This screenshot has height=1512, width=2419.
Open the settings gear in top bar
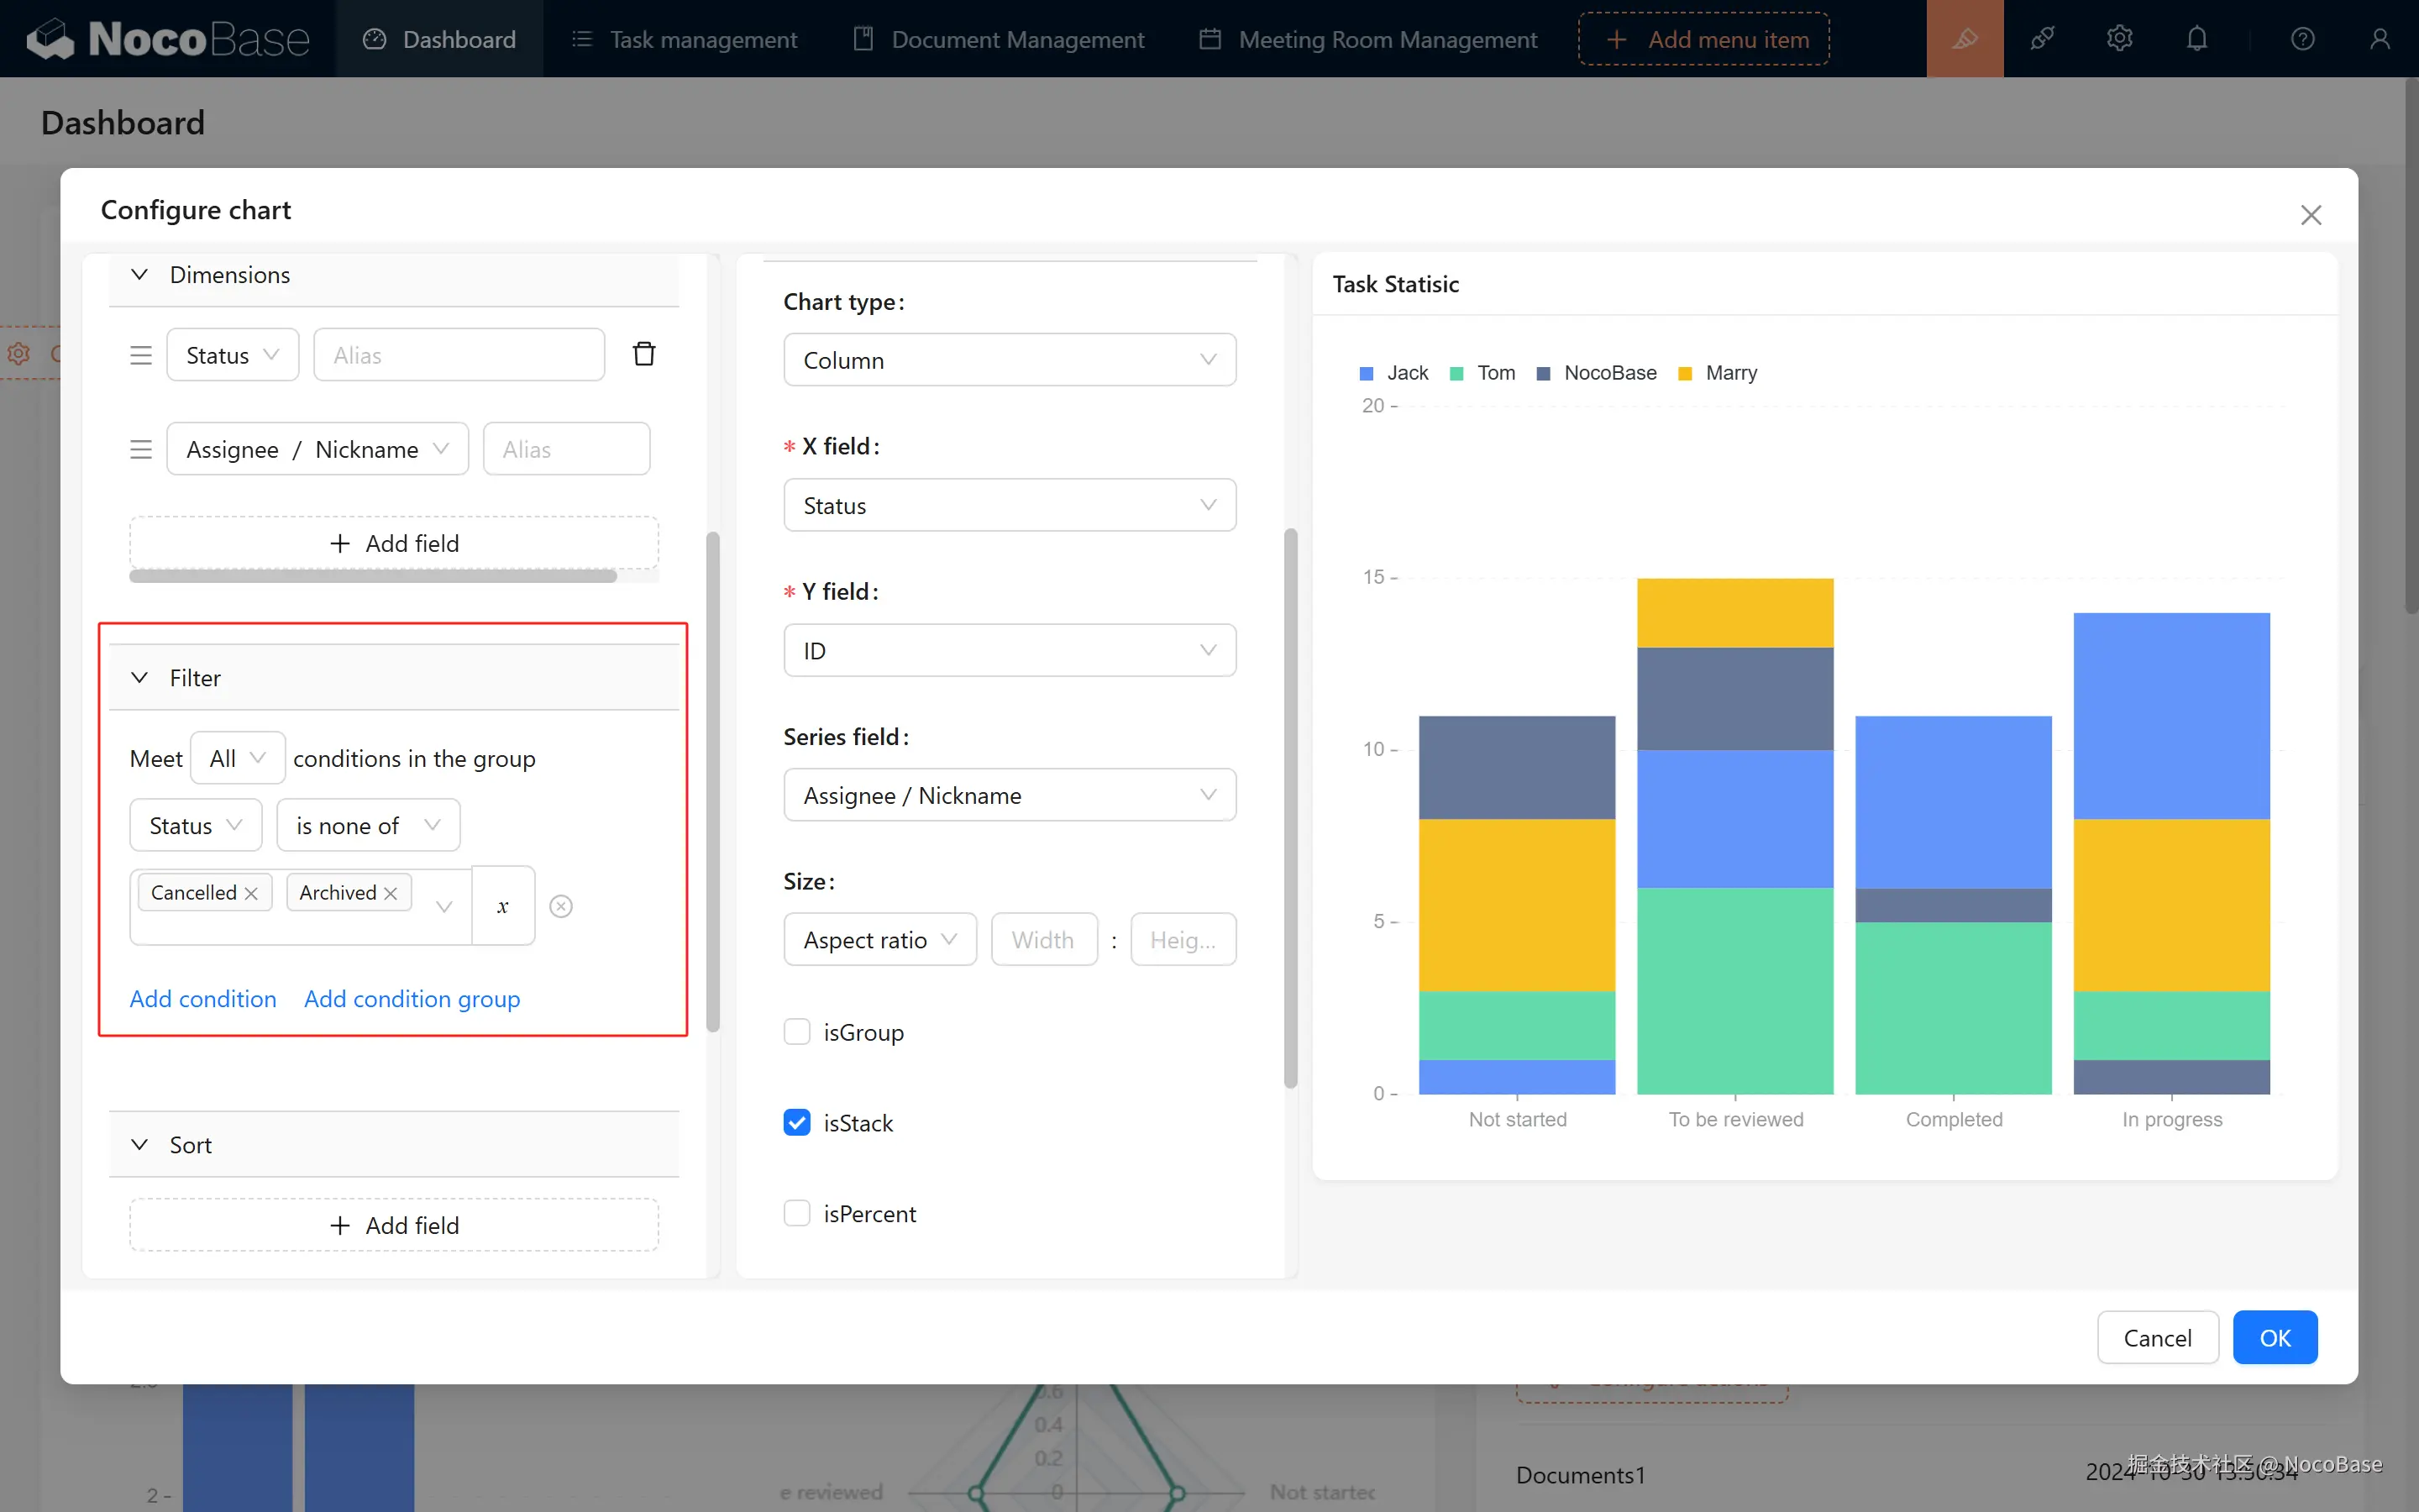[2119, 39]
